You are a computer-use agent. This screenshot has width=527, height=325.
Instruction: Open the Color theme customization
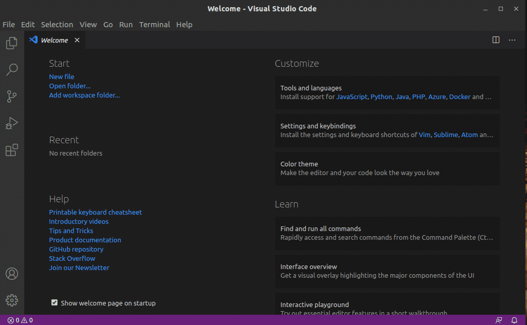[x=387, y=168]
